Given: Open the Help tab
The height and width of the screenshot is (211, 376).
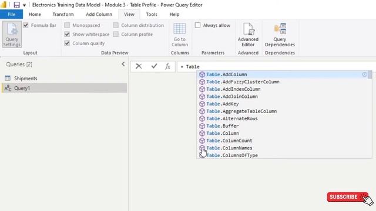Looking at the screenshot, I should 174,14.
